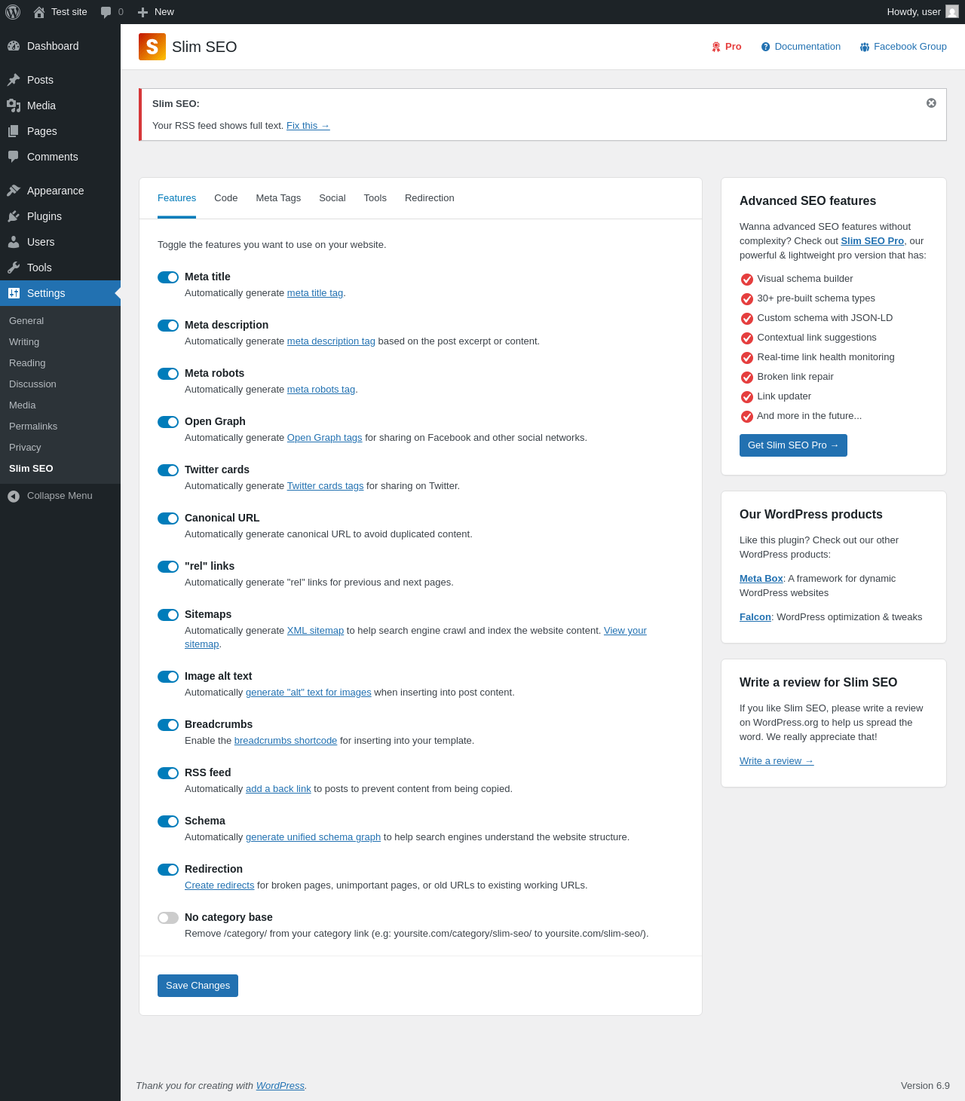Click the WordPress logo in admin bar
Viewport: 965px width, 1101px height.
pyautogui.click(x=13, y=12)
